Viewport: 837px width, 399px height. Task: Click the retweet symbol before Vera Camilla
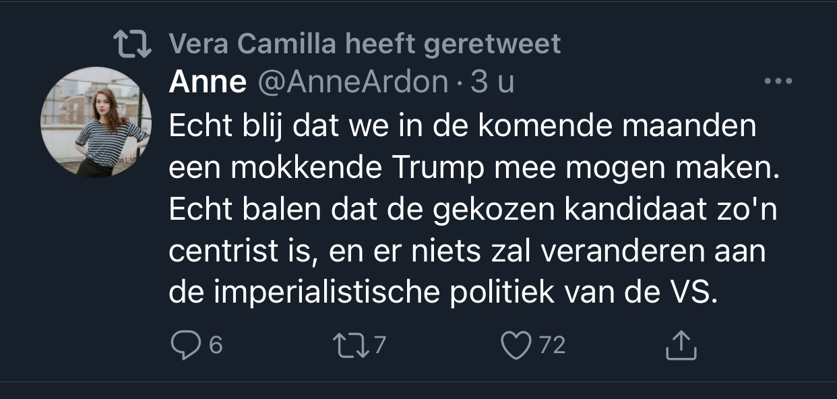pyautogui.click(x=133, y=44)
